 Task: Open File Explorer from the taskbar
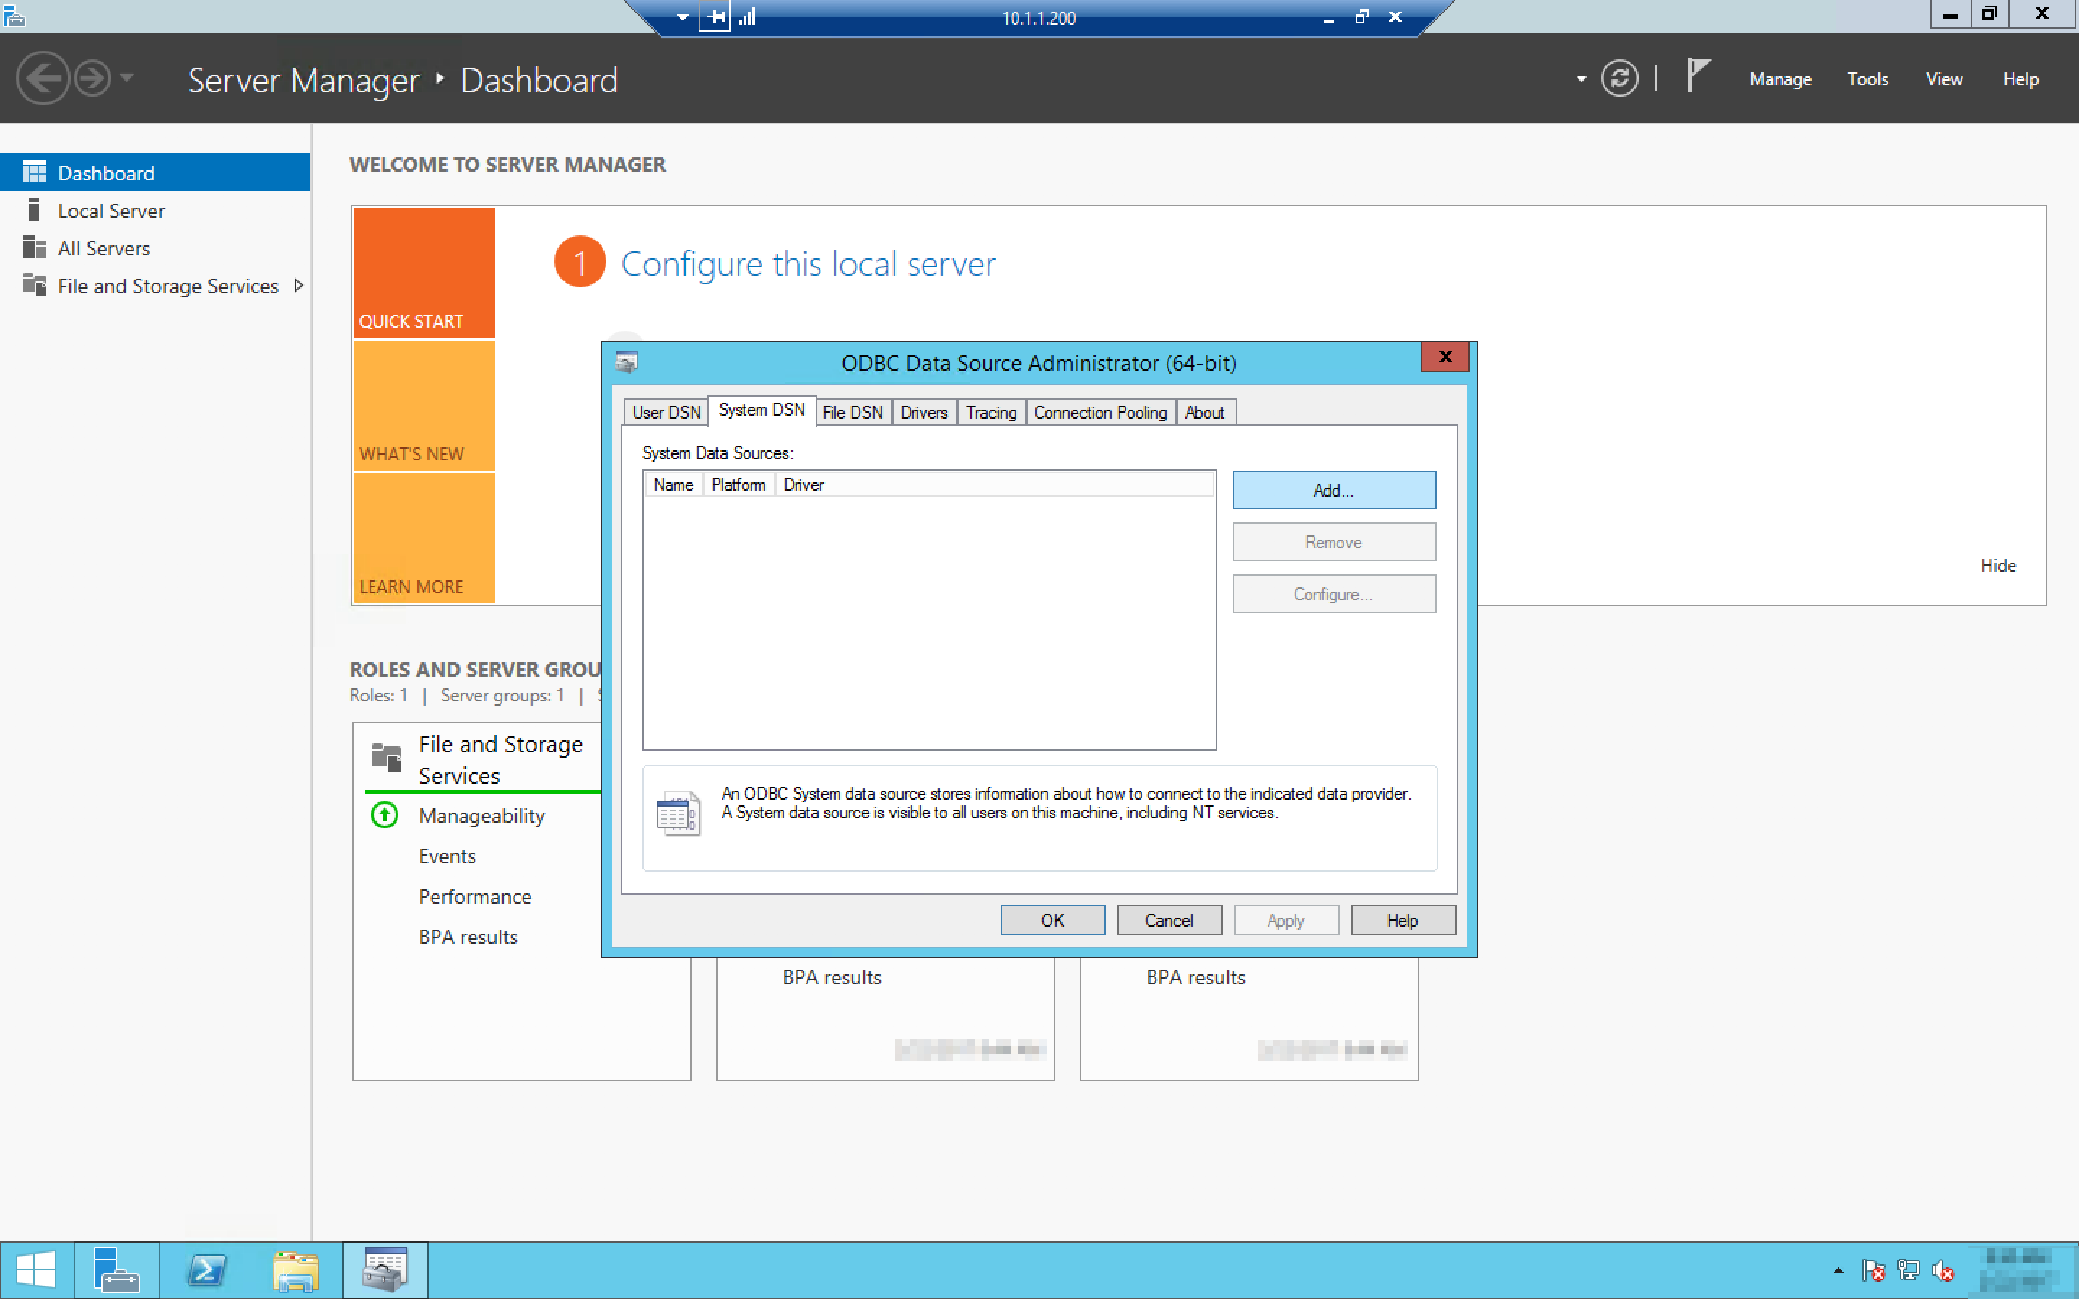pos(295,1270)
